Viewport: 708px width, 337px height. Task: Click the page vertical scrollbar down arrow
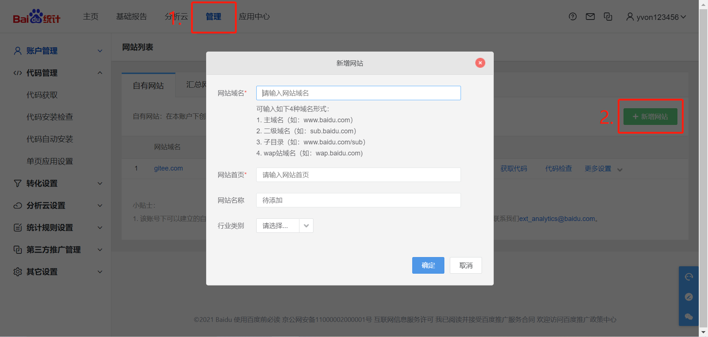pos(703,332)
